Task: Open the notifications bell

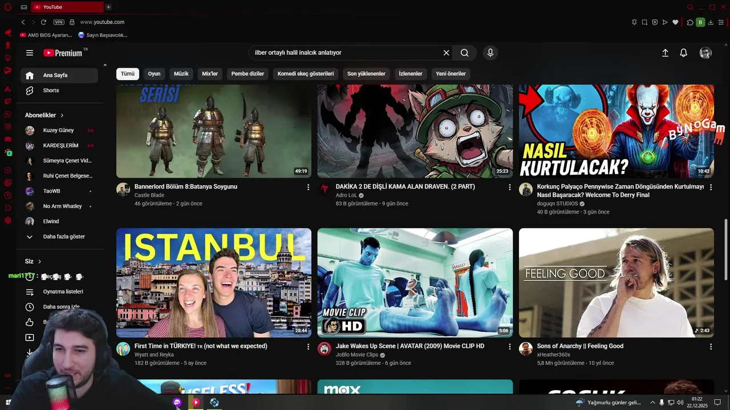Action: coord(683,52)
